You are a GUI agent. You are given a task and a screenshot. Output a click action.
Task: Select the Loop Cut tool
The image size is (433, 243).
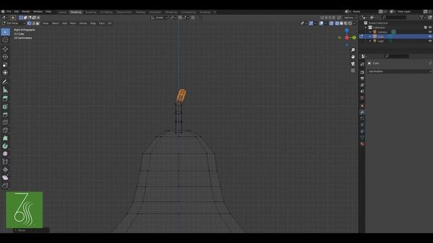tap(5, 122)
